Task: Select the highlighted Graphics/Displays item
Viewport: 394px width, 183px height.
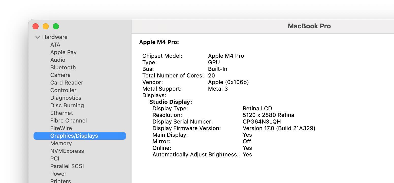Action: [74, 136]
